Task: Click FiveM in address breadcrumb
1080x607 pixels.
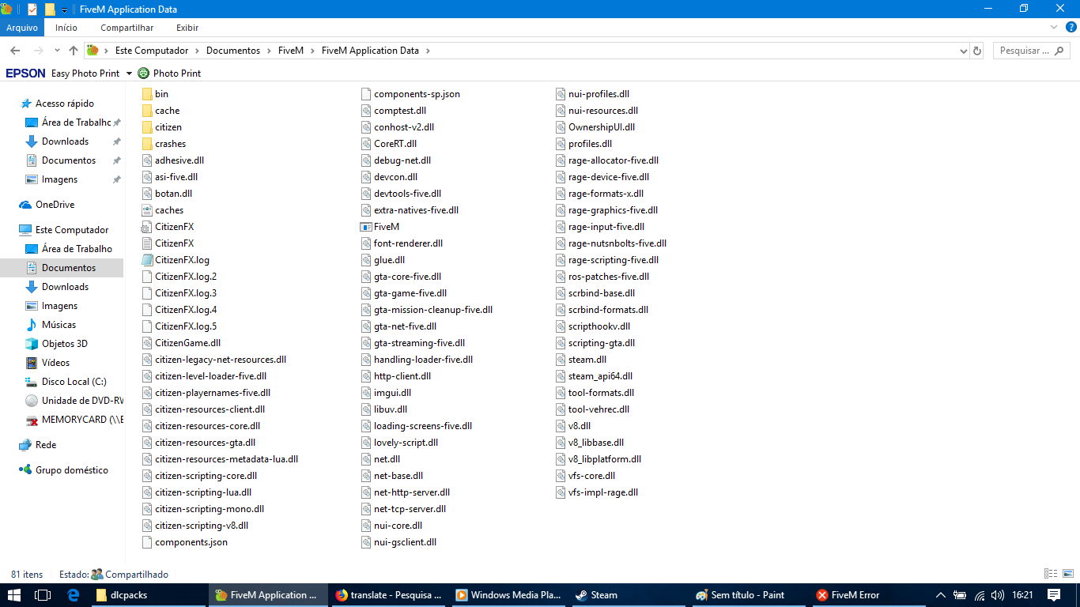Action: pyautogui.click(x=291, y=51)
